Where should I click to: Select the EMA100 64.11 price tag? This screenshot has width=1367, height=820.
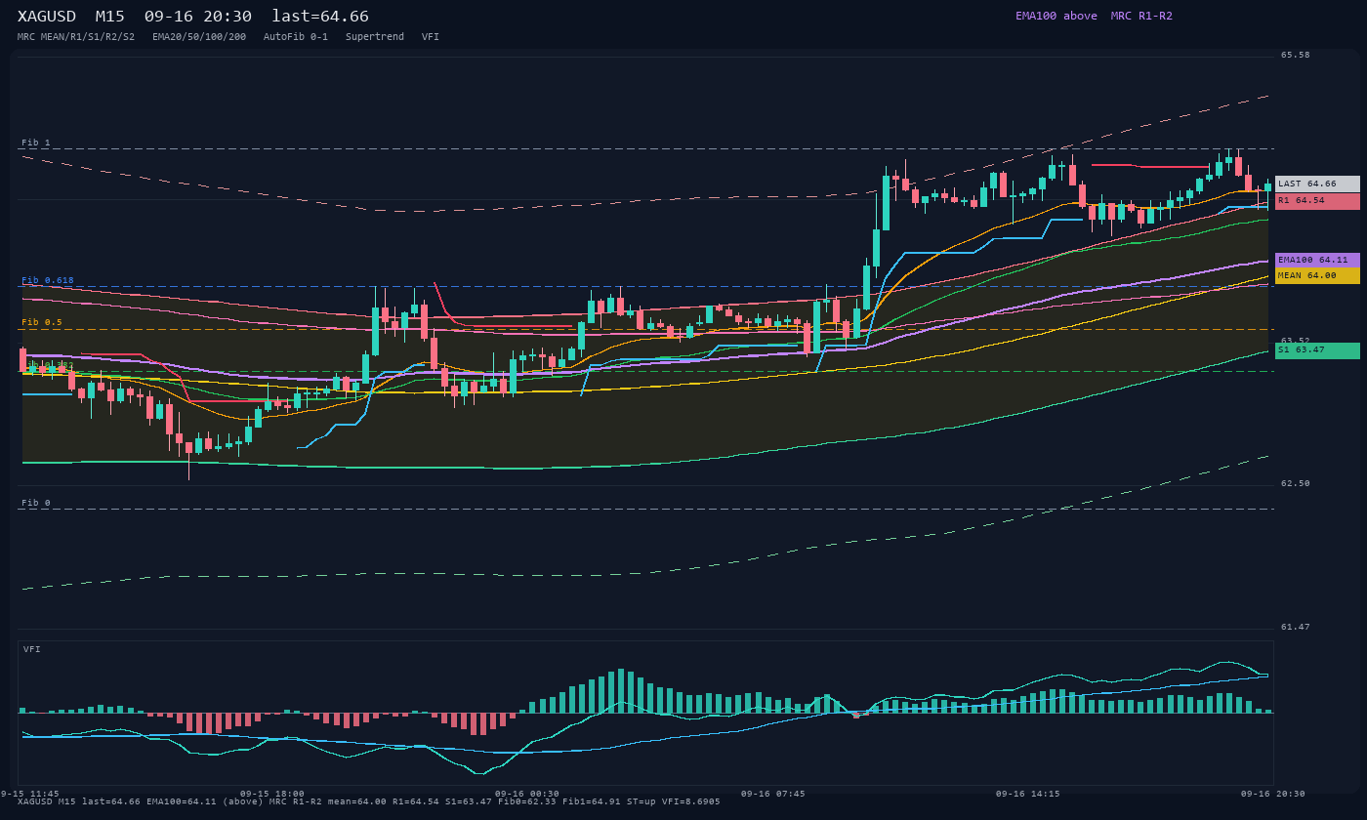[x=1317, y=261]
